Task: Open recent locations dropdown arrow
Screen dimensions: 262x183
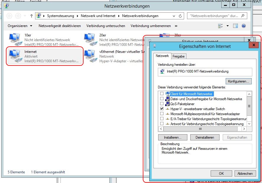Action: 25,16
